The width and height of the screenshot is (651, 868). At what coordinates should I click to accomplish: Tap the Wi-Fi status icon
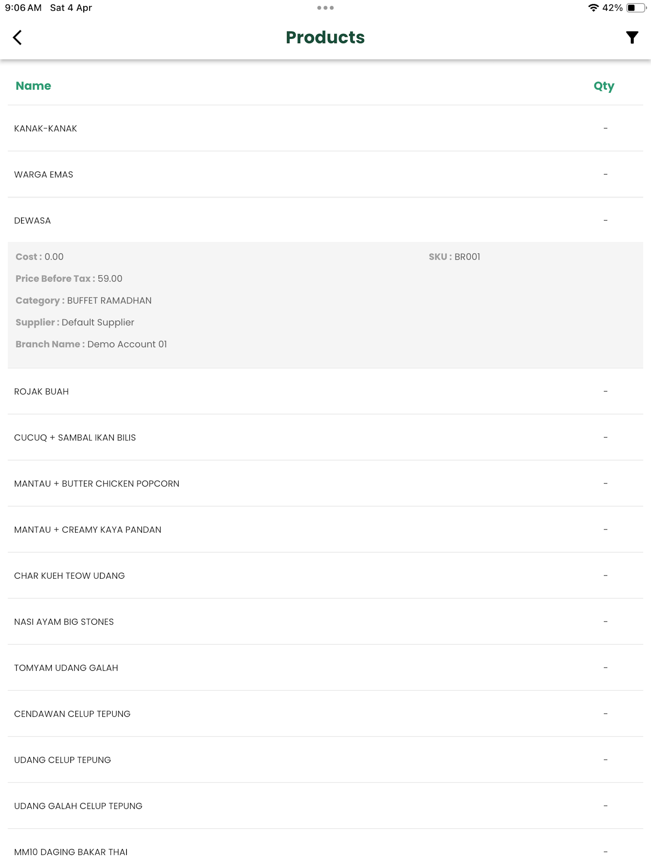click(593, 8)
